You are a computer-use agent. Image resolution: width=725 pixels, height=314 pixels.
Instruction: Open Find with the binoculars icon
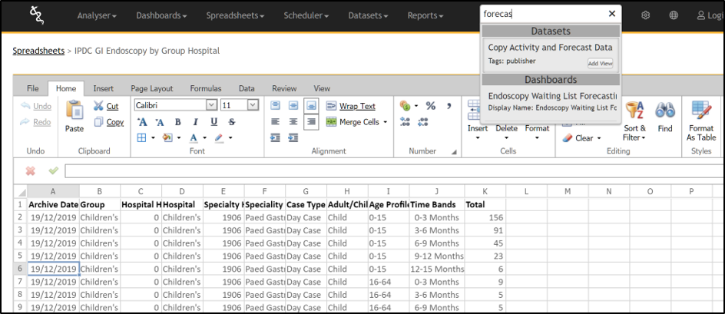pos(665,111)
